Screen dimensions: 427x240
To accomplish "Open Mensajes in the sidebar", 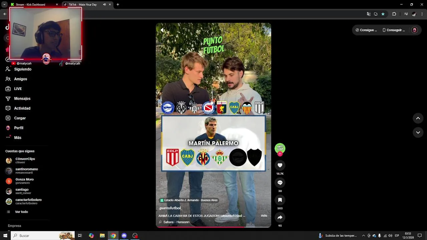I will (x=18, y=99).
